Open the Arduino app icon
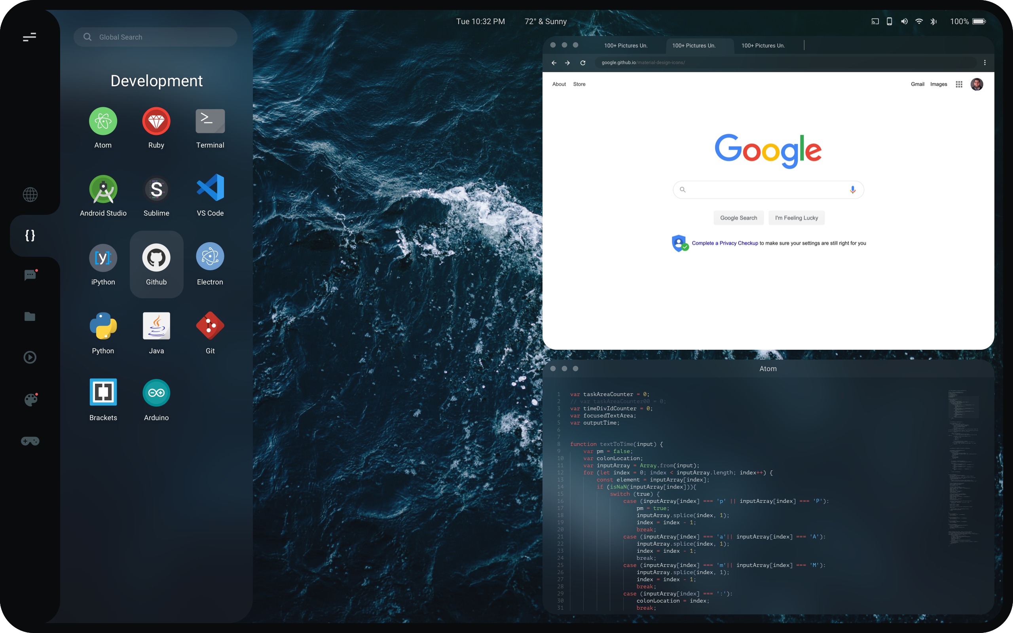Image resolution: width=1013 pixels, height=633 pixels. [156, 393]
